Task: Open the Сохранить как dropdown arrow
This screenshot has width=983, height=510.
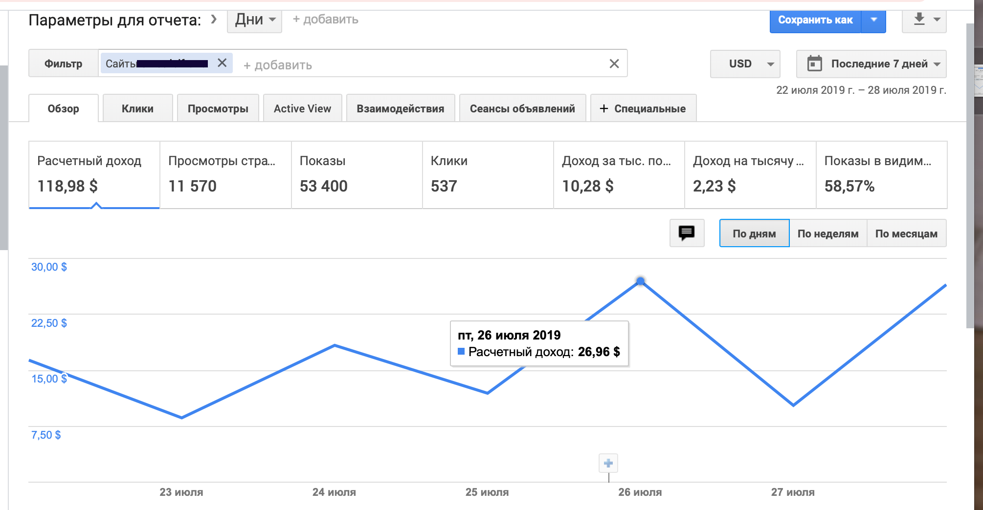Action: [x=873, y=20]
